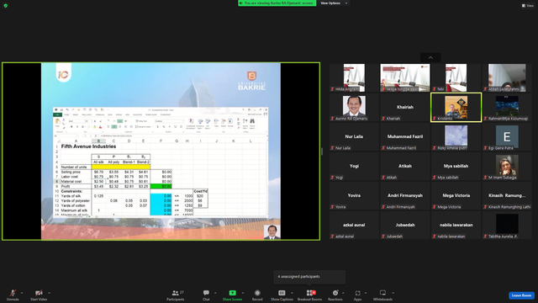Viewport: 538px width, 303px height.
Task: Select the Yogi participant tile
Action: point(354,167)
